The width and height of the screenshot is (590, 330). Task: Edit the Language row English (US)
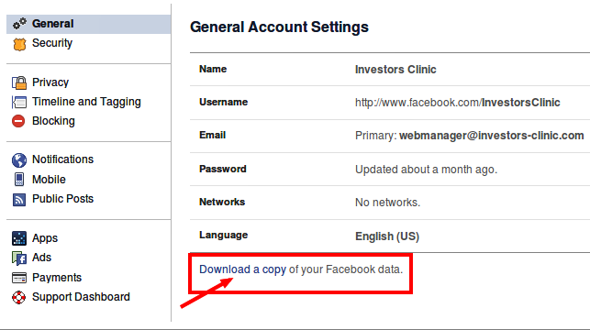tap(390, 236)
